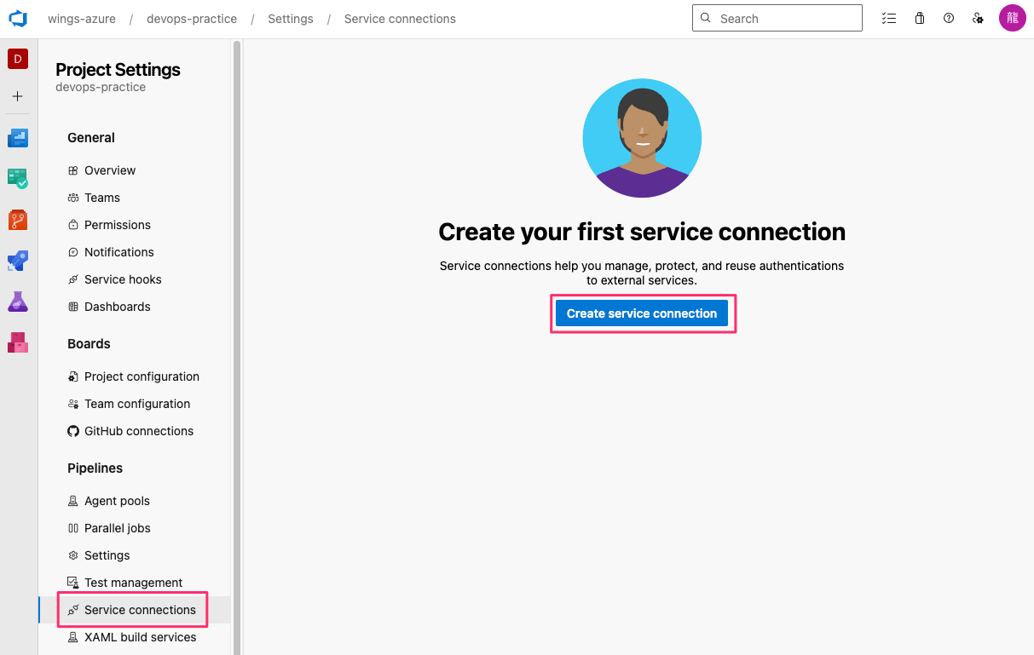Open the User settings icon
This screenshot has width=1034, height=655.
pyautogui.click(x=979, y=18)
